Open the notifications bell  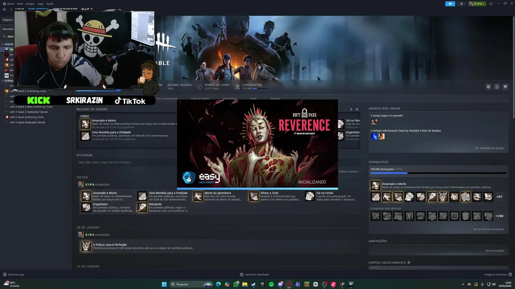[x=461, y=4]
